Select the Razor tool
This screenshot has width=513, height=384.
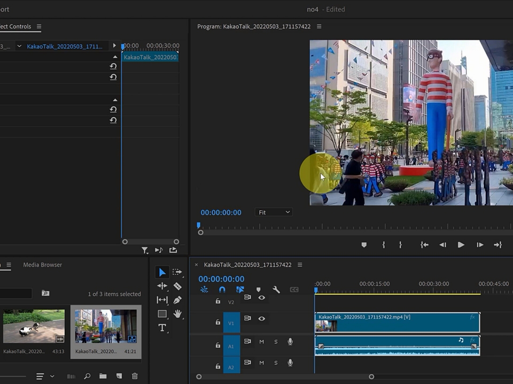[177, 286]
